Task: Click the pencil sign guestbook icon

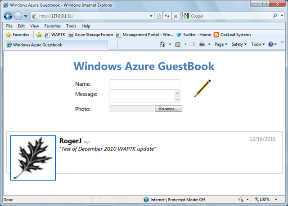Action: (x=202, y=88)
